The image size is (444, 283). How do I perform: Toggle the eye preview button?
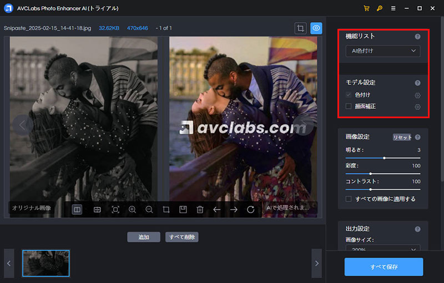[316, 28]
